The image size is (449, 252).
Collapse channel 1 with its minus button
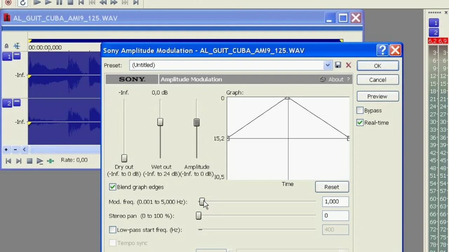(x=17, y=55)
